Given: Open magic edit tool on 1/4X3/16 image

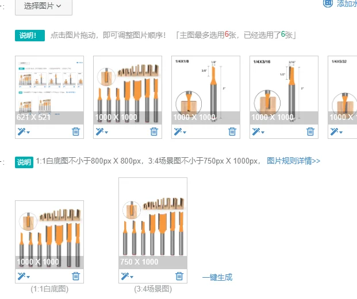Looking at the screenshot, I should pyautogui.click(x=256, y=131).
